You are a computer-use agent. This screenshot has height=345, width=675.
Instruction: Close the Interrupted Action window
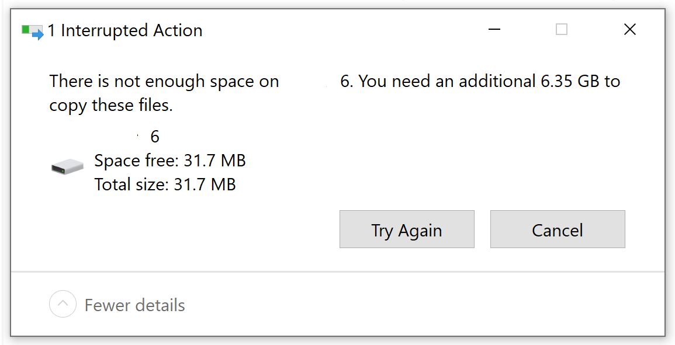[629, 30]
